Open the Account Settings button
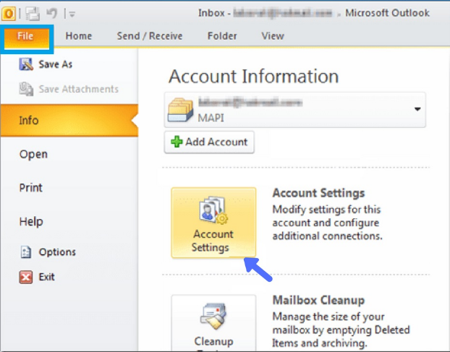 (x=213, y=223)
